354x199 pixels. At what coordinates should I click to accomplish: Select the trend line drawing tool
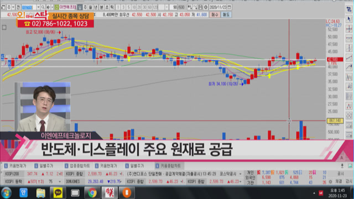[x=349, y=57]
